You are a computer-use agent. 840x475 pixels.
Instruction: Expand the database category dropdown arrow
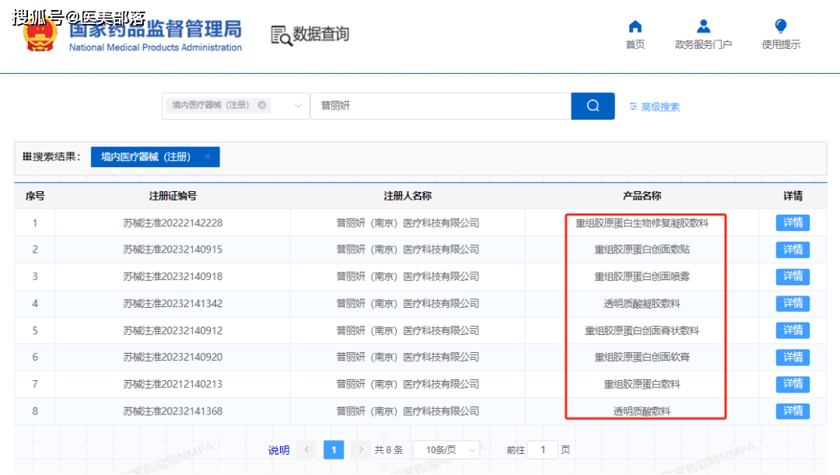pos(298,106)
